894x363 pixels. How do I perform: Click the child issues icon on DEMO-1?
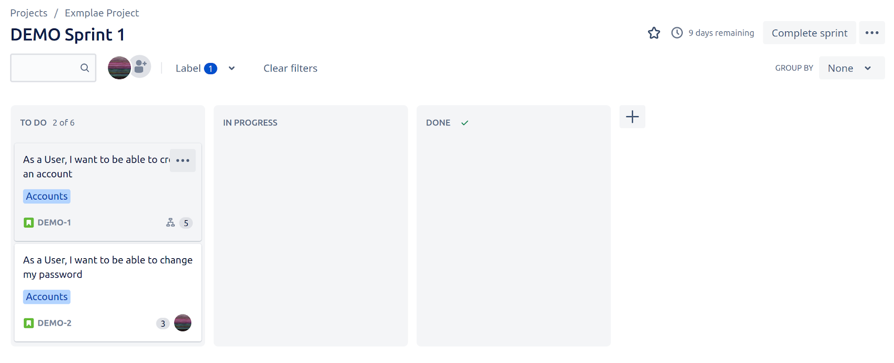170,222
